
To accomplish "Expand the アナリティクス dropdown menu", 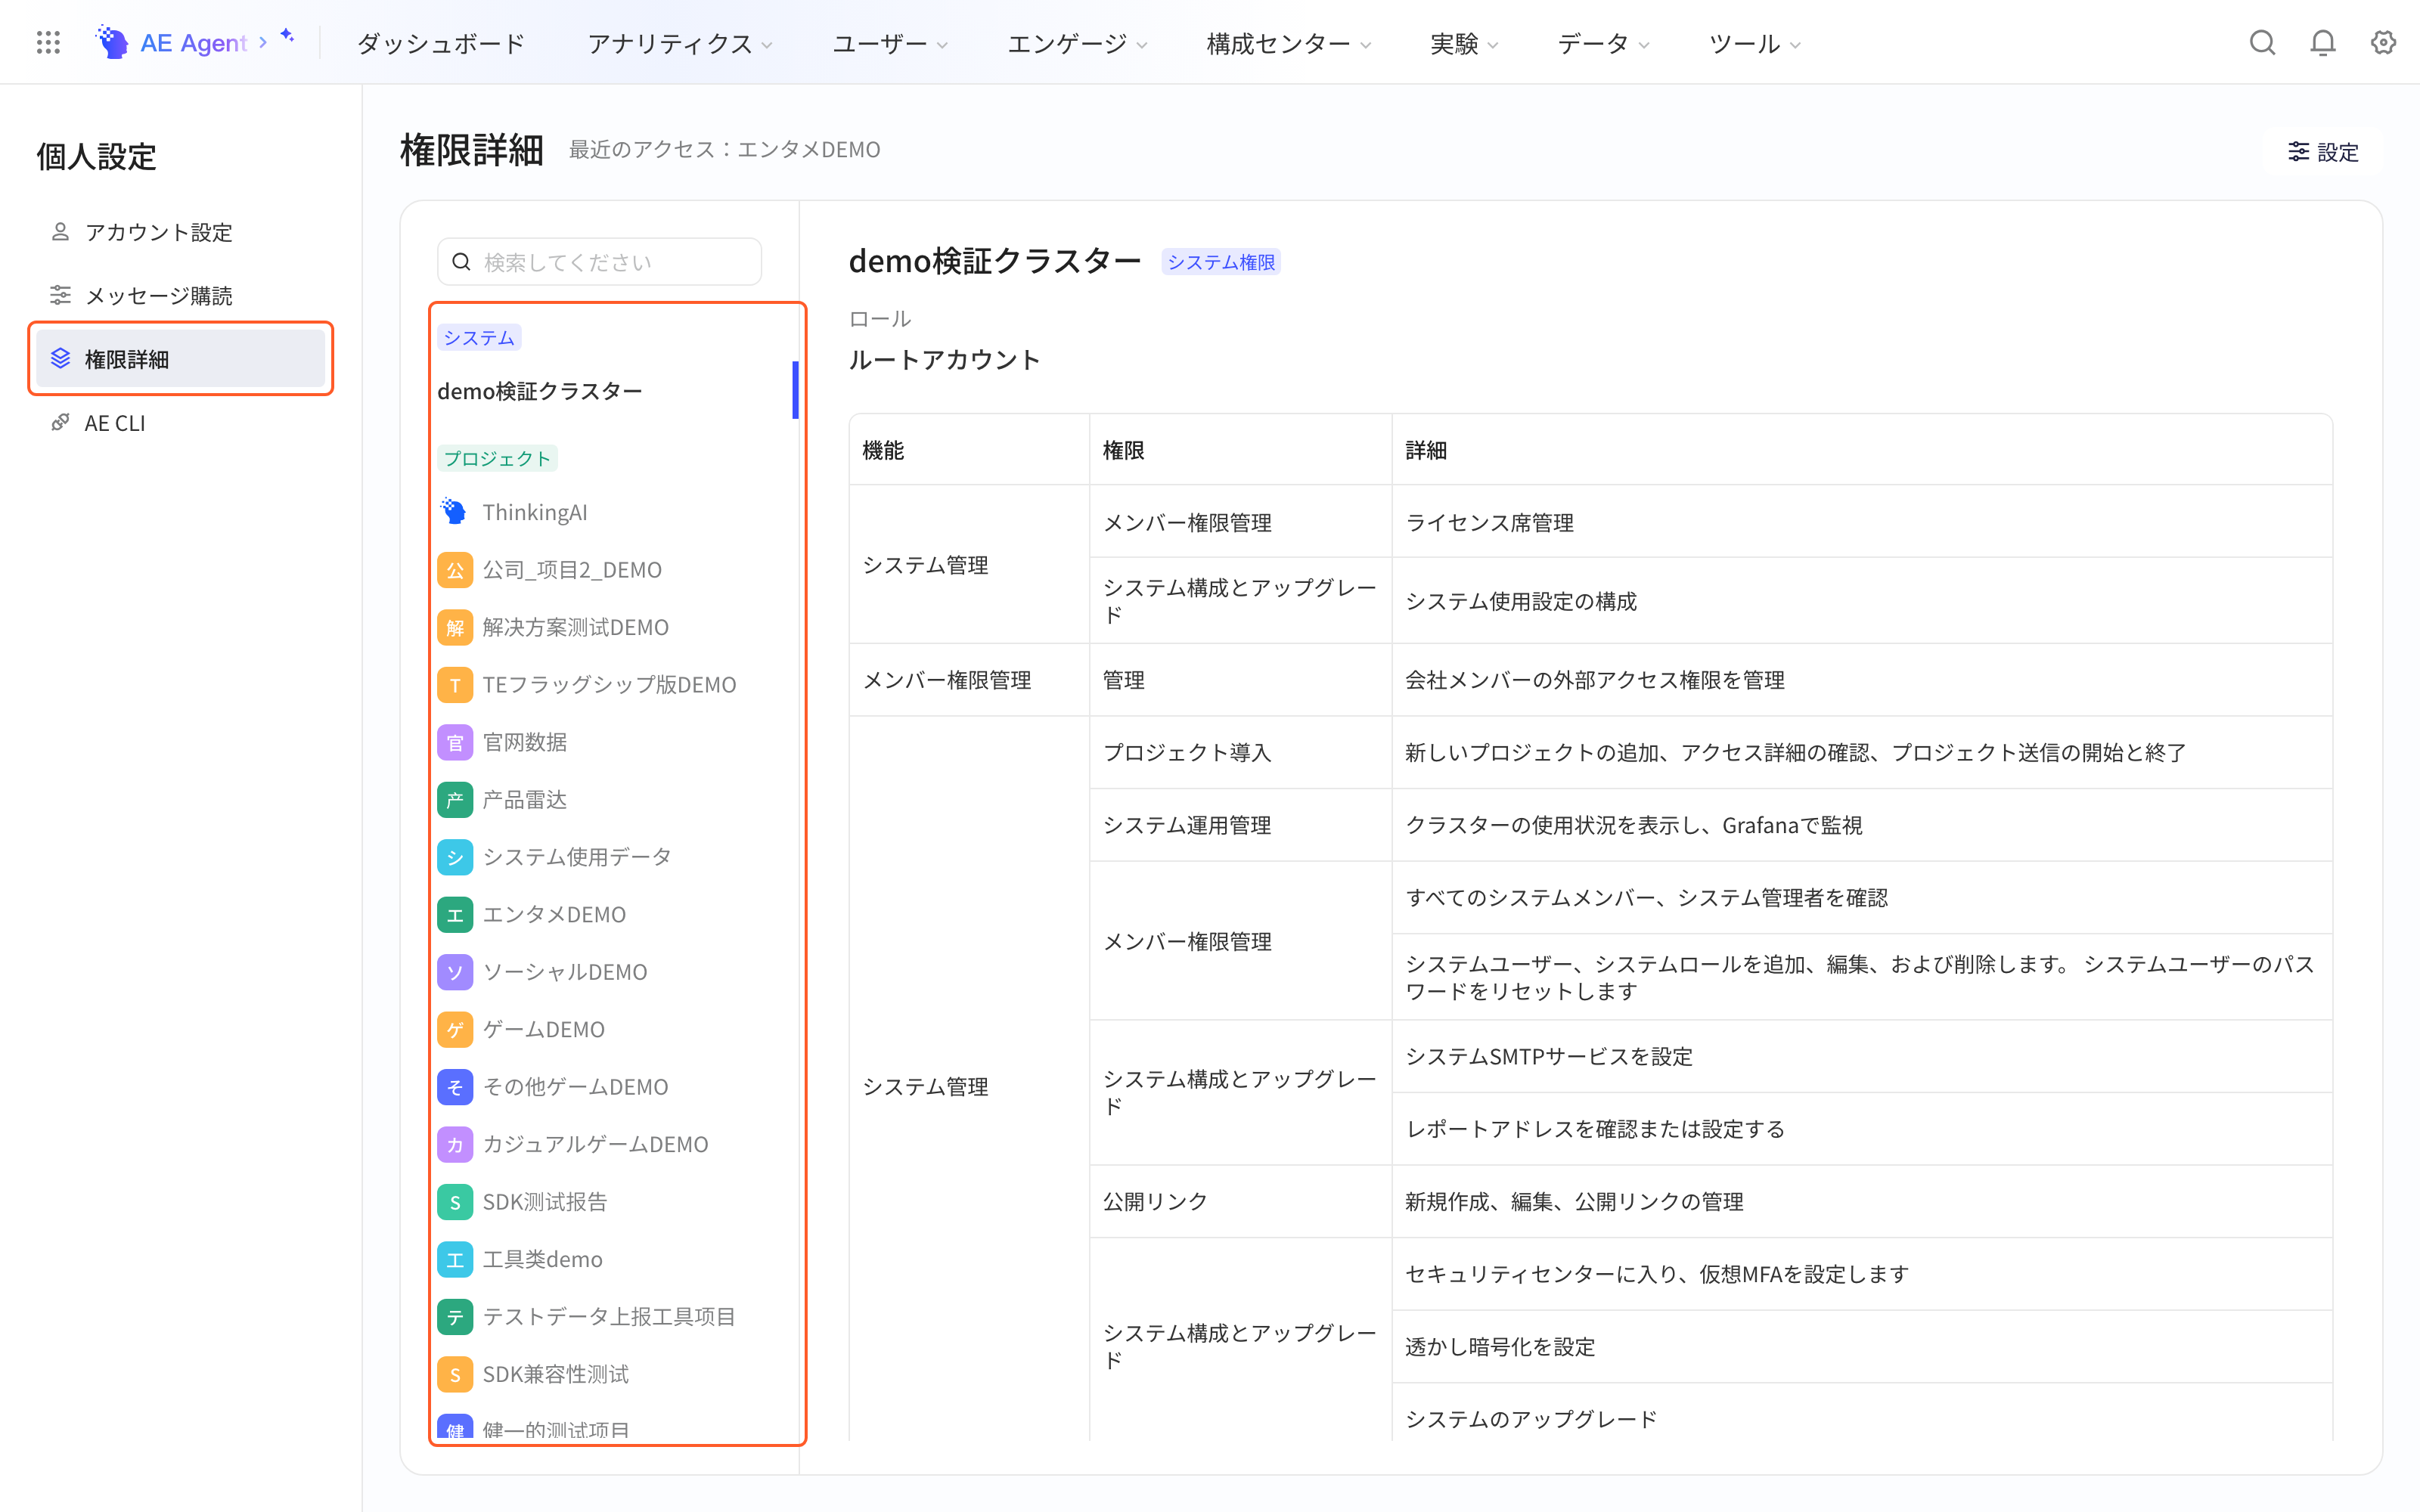I will click(x=680, y=43).
